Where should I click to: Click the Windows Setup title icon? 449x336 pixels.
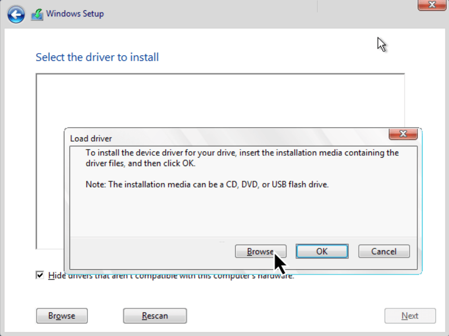click(x=37, y=15)
